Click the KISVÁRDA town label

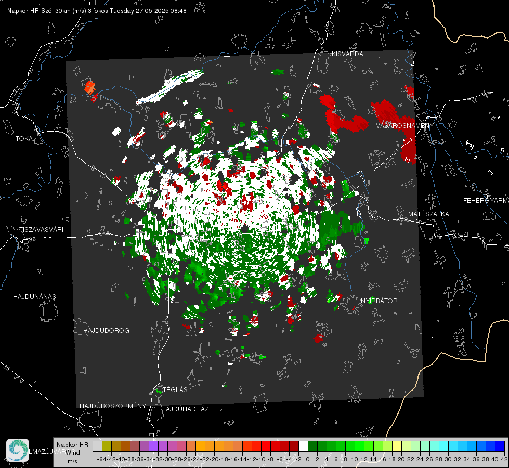click(x=347, y=54)
